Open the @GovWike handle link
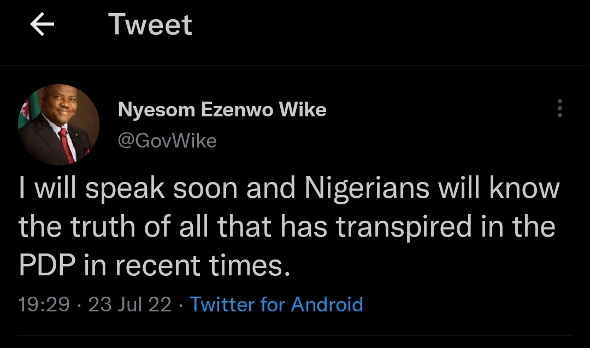 click(167, 141)
